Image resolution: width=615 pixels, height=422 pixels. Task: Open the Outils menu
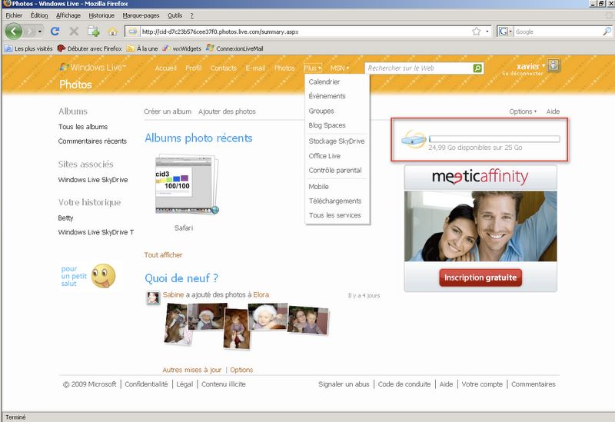pyautogui.click(x=175, y=15)
